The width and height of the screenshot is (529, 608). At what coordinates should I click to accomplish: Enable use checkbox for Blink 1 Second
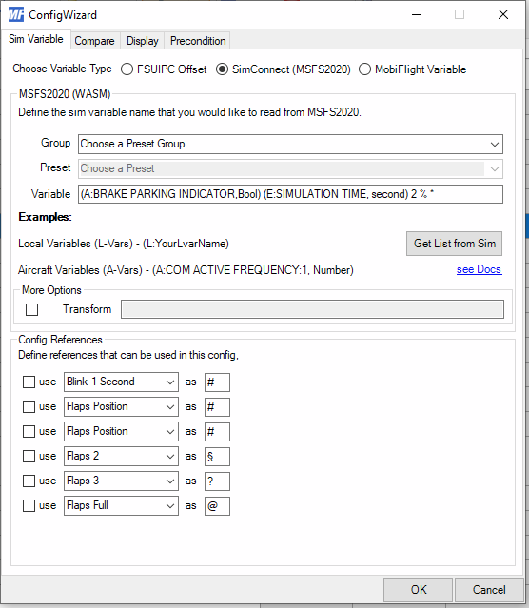[x=29, y=382]
